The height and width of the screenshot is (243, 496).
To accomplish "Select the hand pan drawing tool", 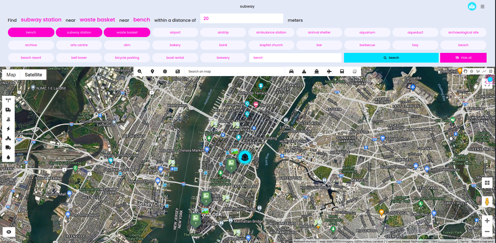I will click(465, 71).
